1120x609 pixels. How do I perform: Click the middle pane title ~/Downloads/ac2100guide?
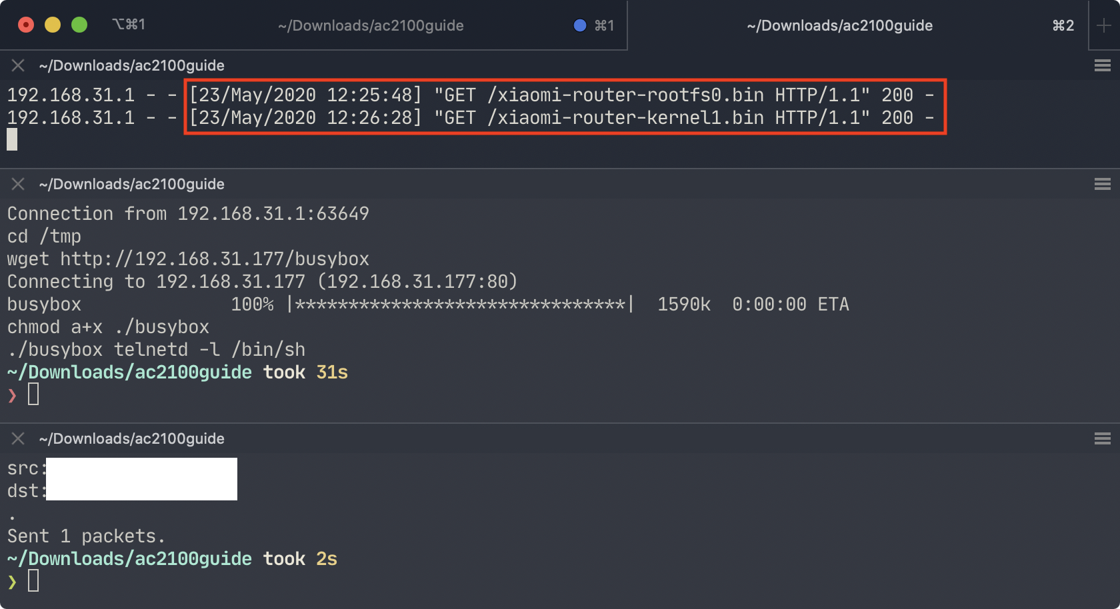click(131, 184)
